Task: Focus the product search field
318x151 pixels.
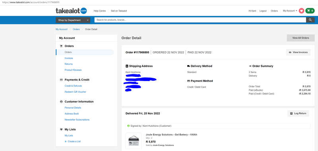Action: 200,20
